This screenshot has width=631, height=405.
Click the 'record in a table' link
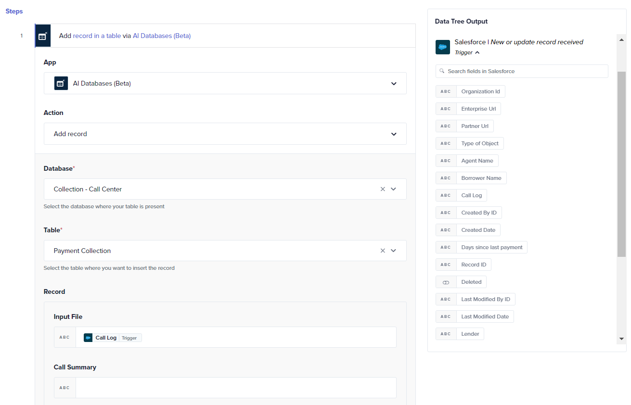tap(97, 36)
